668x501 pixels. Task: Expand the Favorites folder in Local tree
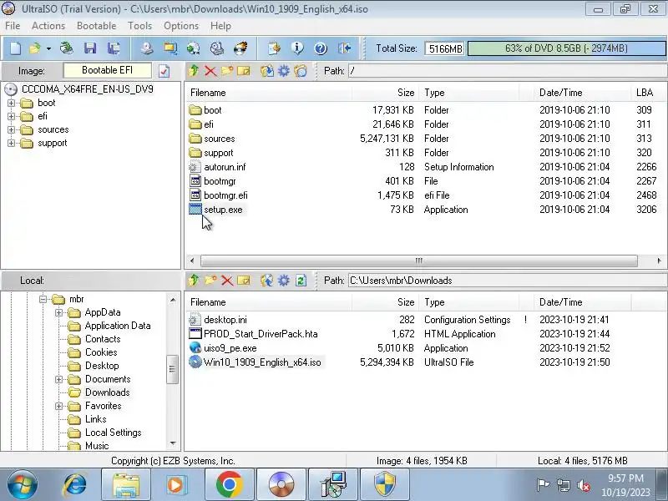click(x=58, y=406)
